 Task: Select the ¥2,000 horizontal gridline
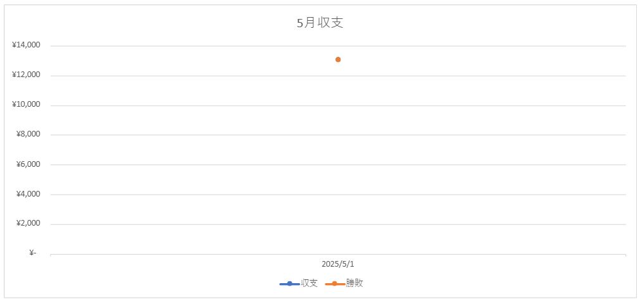[x=338, y=224]
